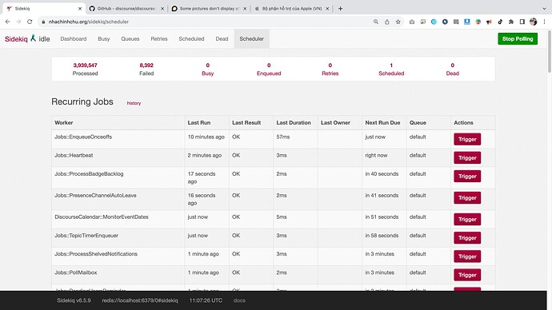Close the 'Some pictures don't display' tab
Screen dimensions: 552x310
[245, 9]
